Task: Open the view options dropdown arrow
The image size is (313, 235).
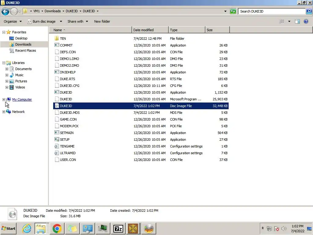Action: click(289, 21)
